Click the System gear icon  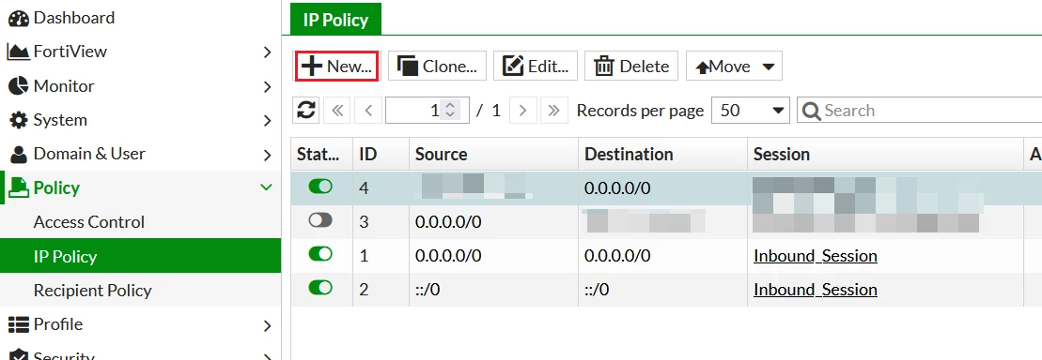[19, 120]
